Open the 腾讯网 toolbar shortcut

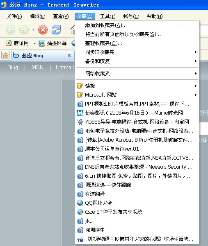coord(17,43)
